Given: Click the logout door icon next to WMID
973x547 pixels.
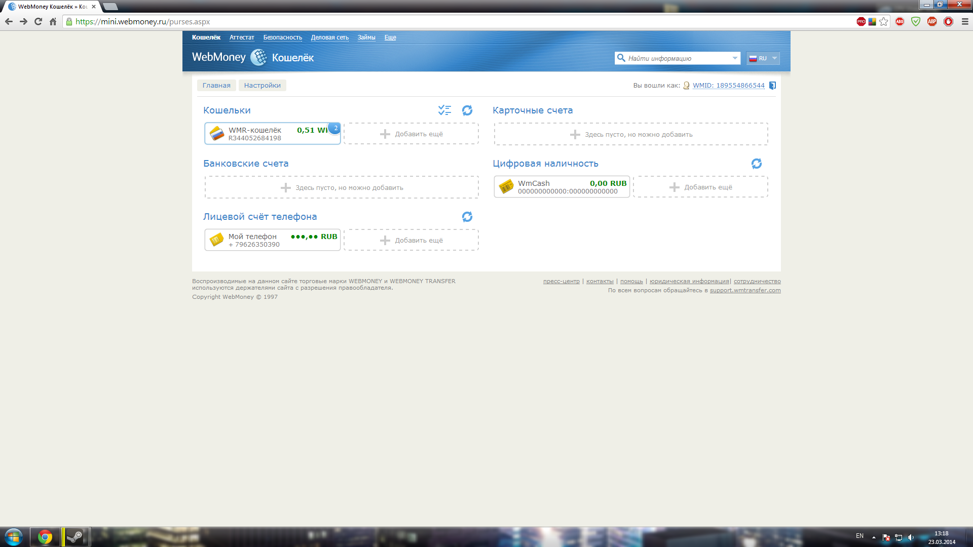Looking at the screenshot, I should coord(772,85).
